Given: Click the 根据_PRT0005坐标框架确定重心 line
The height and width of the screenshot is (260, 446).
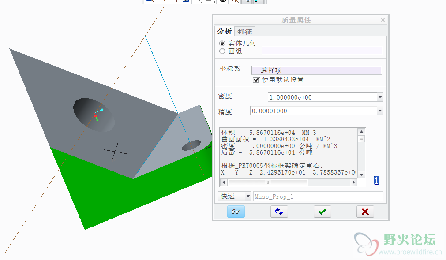Looking at the screenshot, I should coord(272,166).
